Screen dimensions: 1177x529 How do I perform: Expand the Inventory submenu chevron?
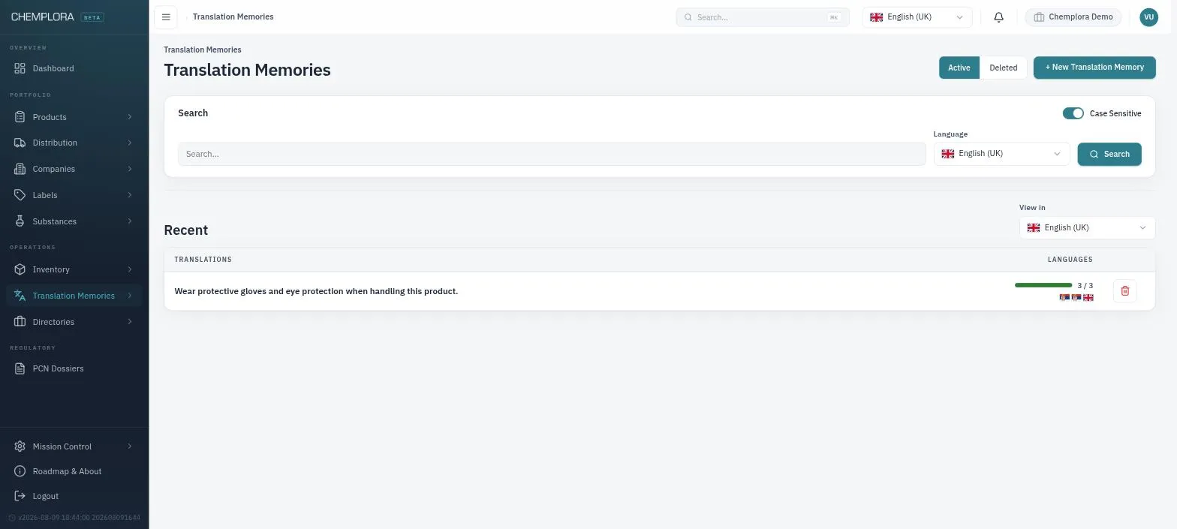coord(130,269)
